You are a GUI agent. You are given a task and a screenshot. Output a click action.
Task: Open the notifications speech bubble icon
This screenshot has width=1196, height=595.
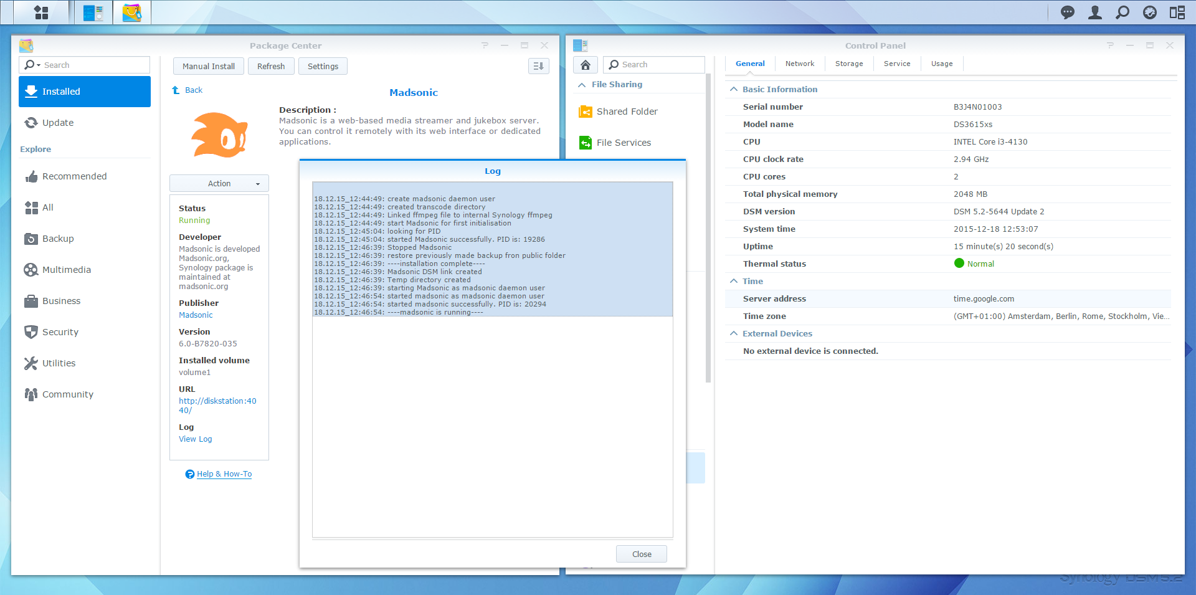[1068, 12]
